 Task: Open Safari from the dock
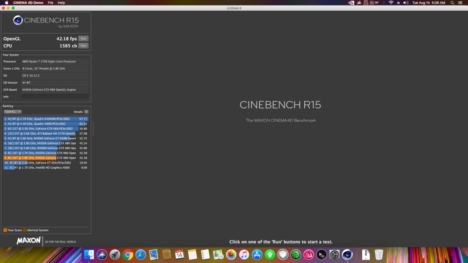point(140,255)
